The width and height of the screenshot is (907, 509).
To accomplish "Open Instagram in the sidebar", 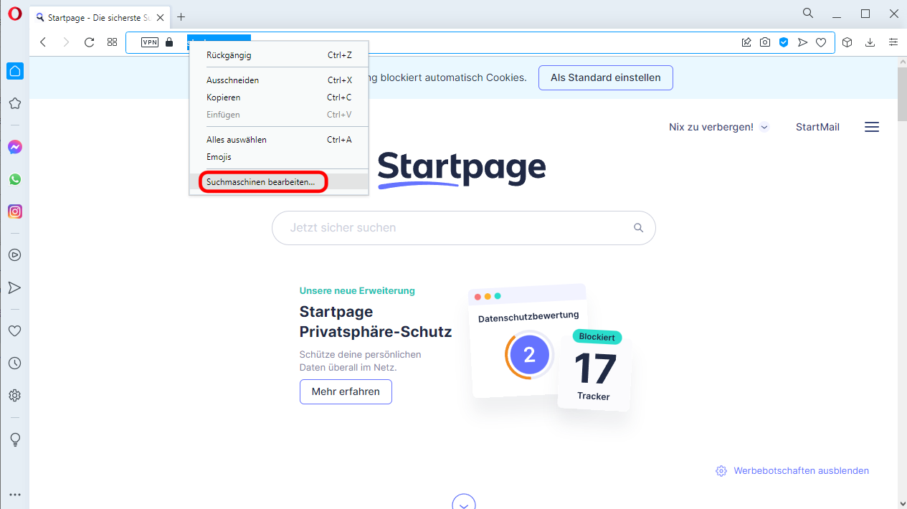I will [x=14, y=211].
